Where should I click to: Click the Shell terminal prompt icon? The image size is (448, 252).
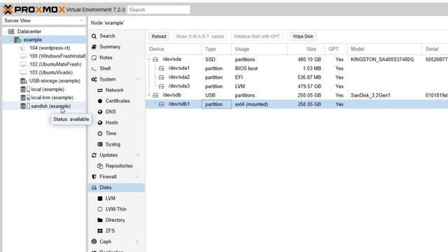pyautogui.click(x=94, y=69)
